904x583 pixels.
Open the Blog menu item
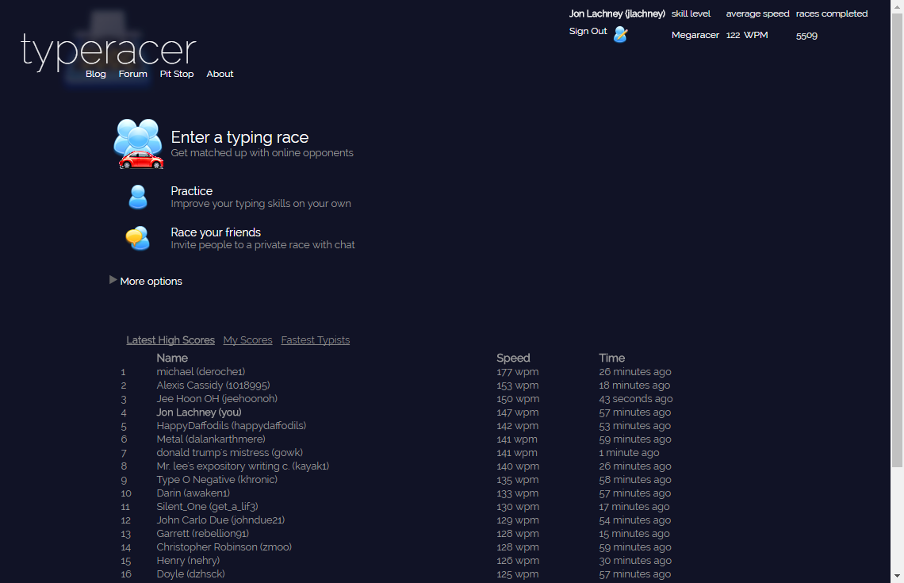[96, 74]
